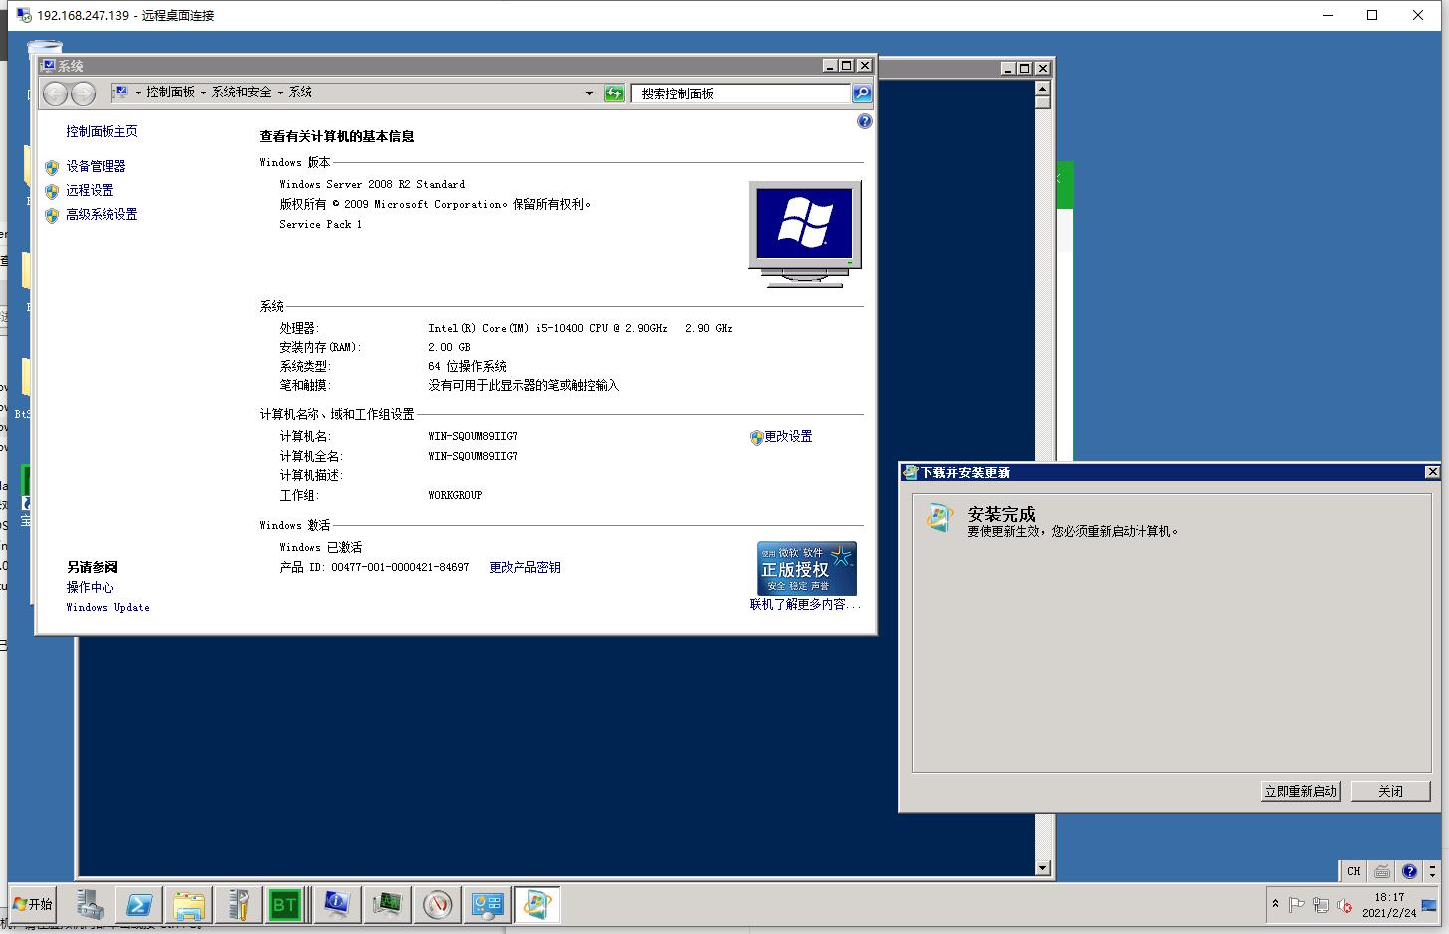Open 操作中心 under See also
Viewport: 1449px width, 934px height.
[x=90, y=587]
